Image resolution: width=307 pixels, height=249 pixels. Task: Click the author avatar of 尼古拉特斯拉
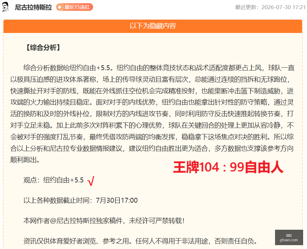coord(6,7)
